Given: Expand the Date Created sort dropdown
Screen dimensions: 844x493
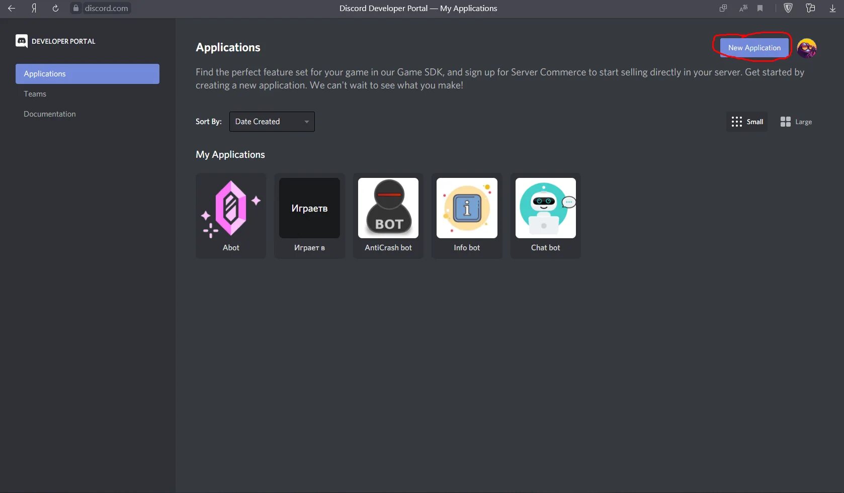Looking at the screenshot, I should coord(272,122).
